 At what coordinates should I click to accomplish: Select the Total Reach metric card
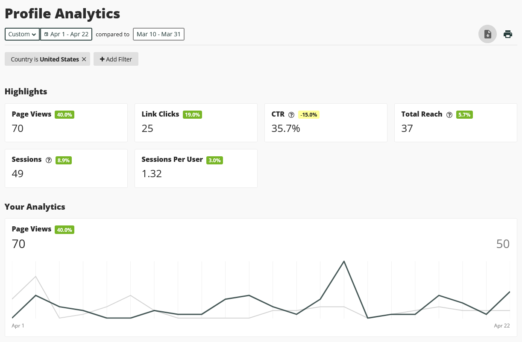point(455,123)
